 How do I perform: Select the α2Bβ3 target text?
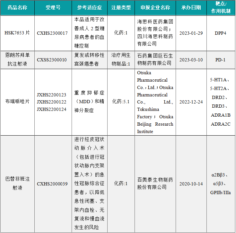pyautogui.click(x=218, y=175)
